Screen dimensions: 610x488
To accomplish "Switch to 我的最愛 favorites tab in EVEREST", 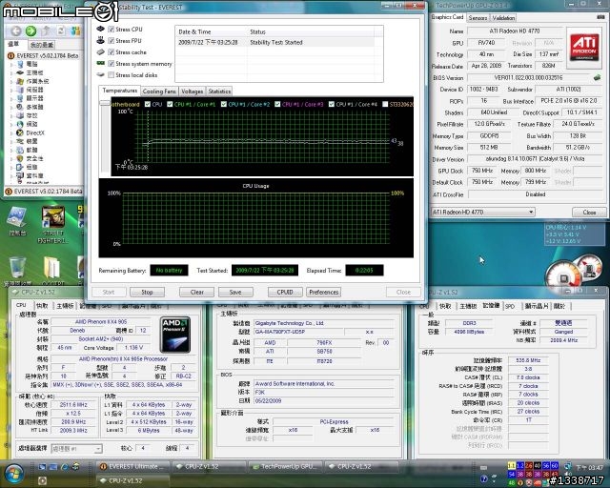I will [x=42, y=45].
